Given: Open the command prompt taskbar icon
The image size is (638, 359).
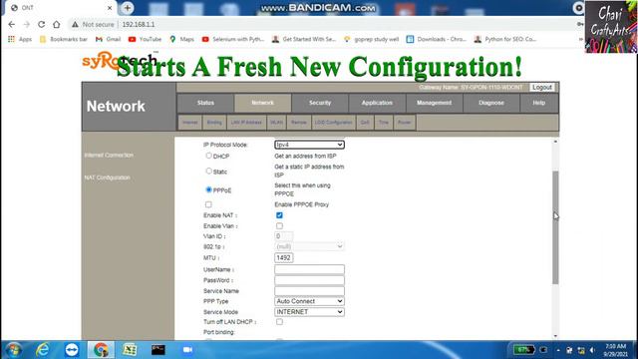Looking at the screenshot, I should tap(159, 350).
